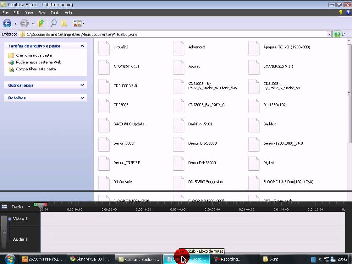Screen dimensions: 352x264
Task: Toggle the Folders pane icon
Action: [65, 23]
